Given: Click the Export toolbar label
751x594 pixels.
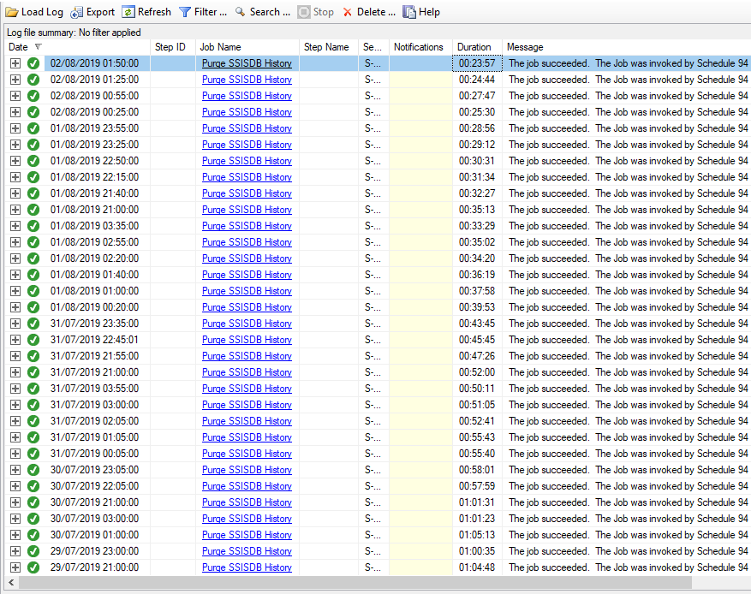Looking at the screenshot, I should (100, 12).
